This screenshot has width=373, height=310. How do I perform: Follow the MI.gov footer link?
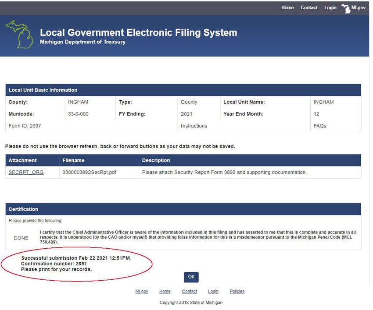pyautogui.click(x=142, y=291)
